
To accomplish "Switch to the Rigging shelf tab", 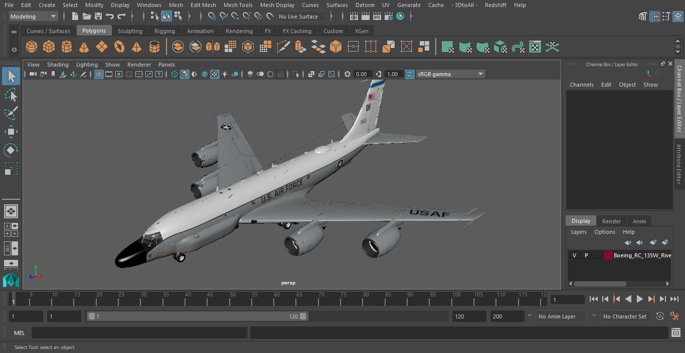I will [x=164, y=31].
